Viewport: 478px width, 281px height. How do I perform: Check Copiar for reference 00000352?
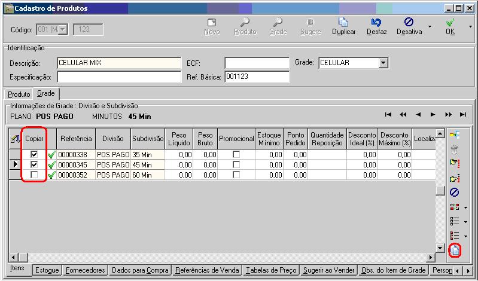point(34,175)
